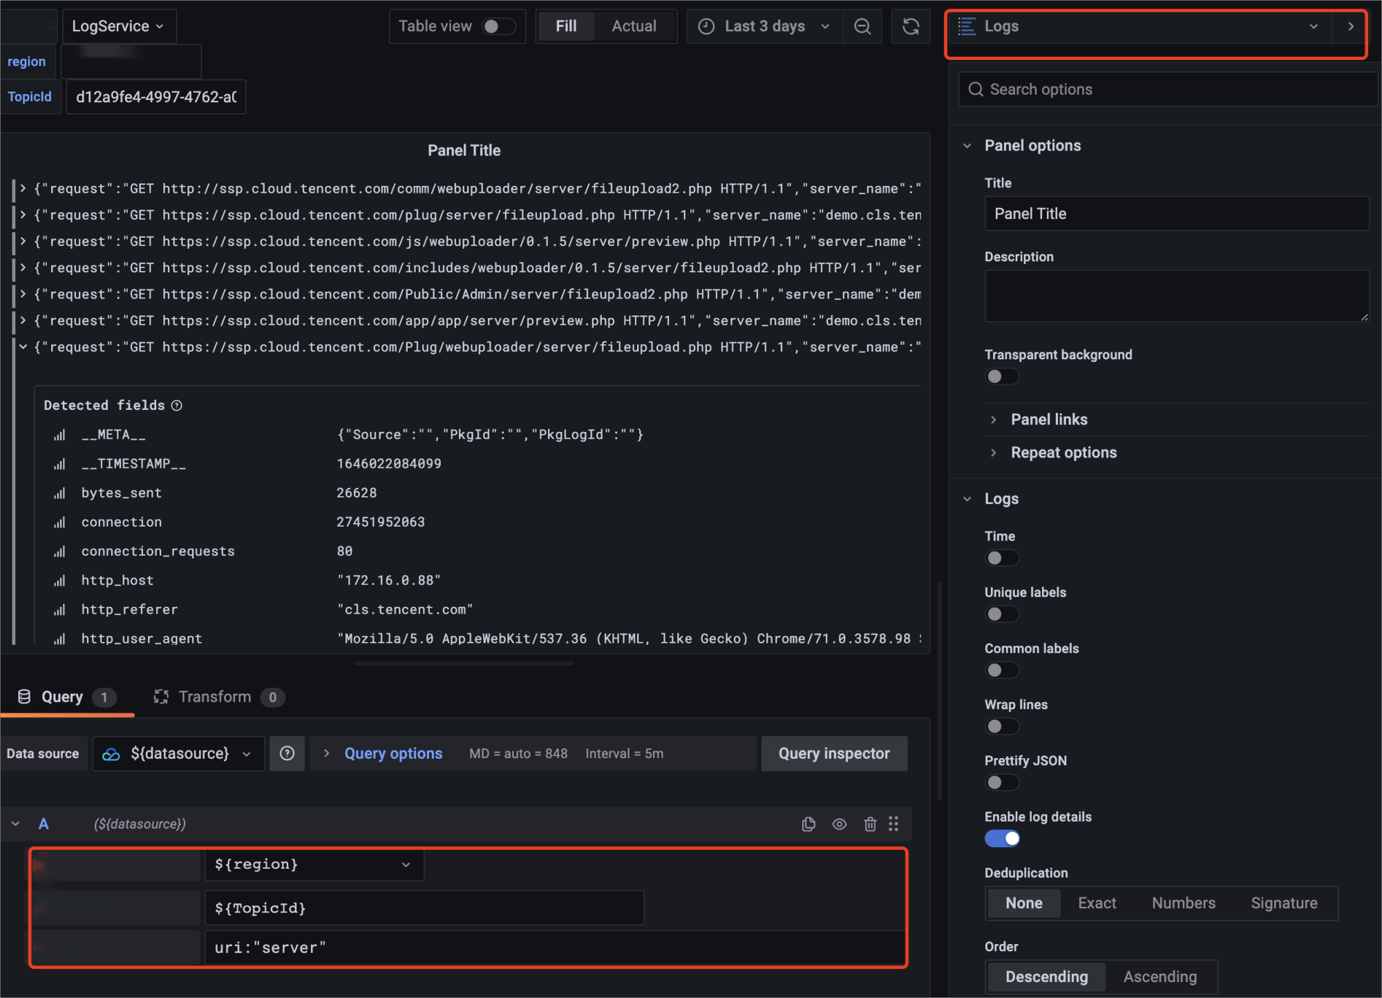Click the Detected fields info icon
This screenshot has height=998, width=1382.
pos(177,405)
